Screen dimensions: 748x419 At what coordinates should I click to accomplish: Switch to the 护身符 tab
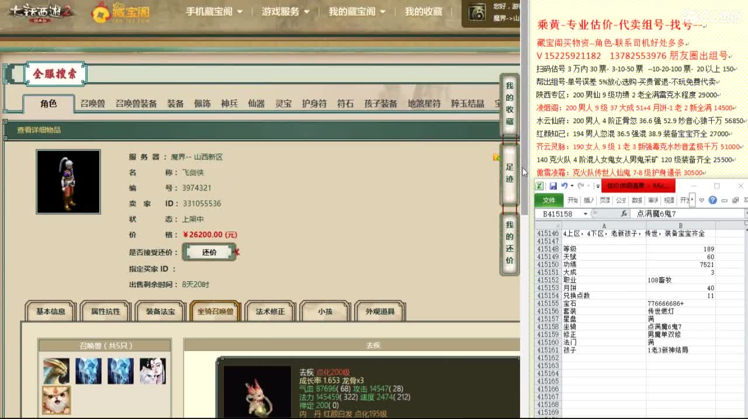pyautogui.click(x=314, y=103)
